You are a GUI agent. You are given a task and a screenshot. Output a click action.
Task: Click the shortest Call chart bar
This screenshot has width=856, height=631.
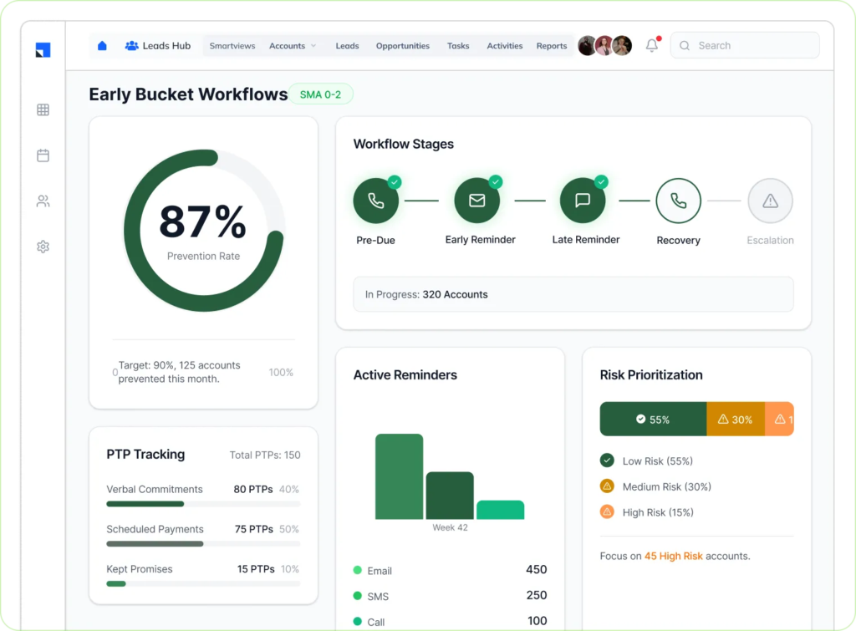pyautogui.click(x=500, y=510)
